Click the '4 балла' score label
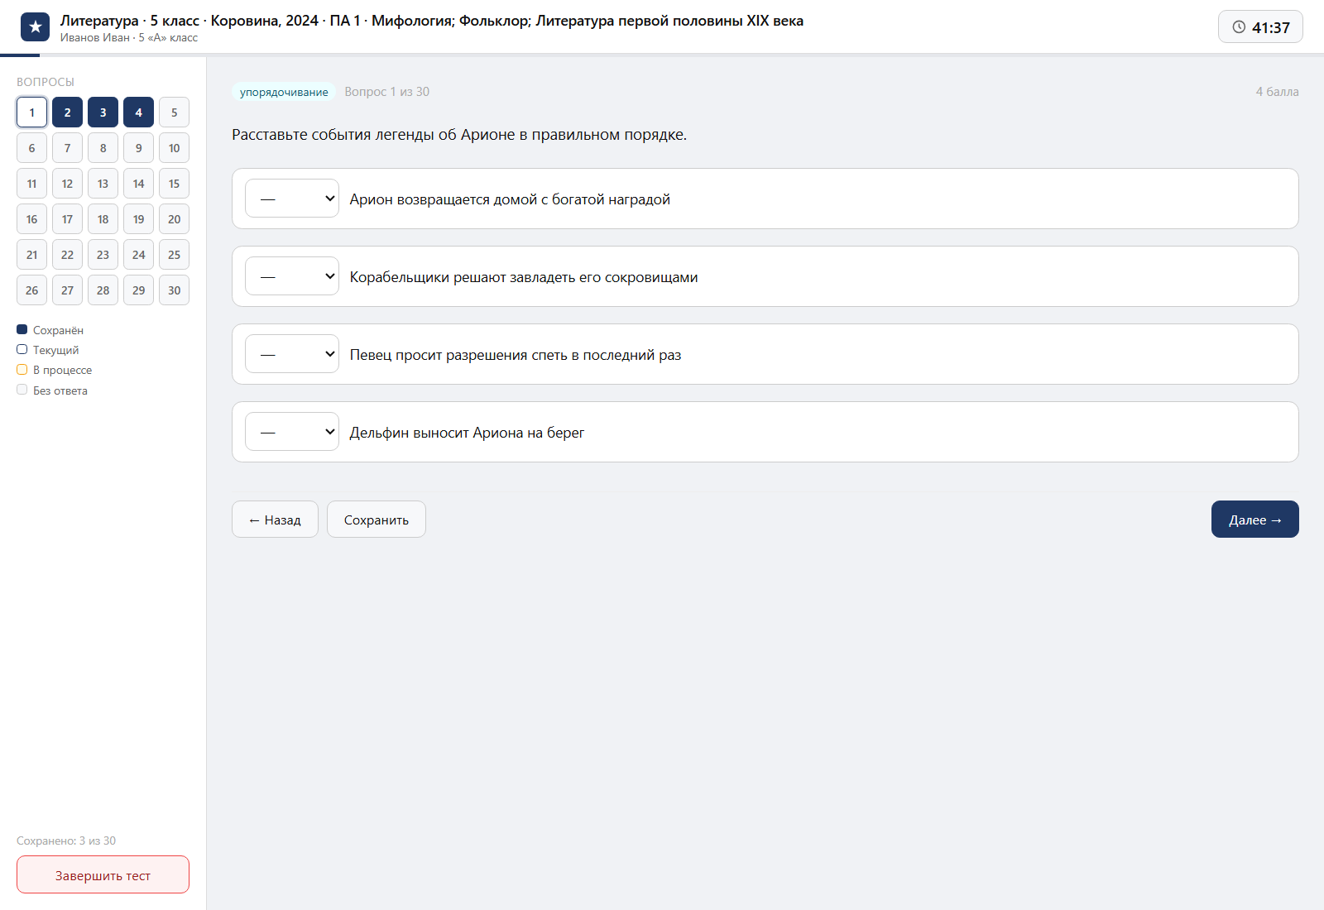 click(1277, 92)
